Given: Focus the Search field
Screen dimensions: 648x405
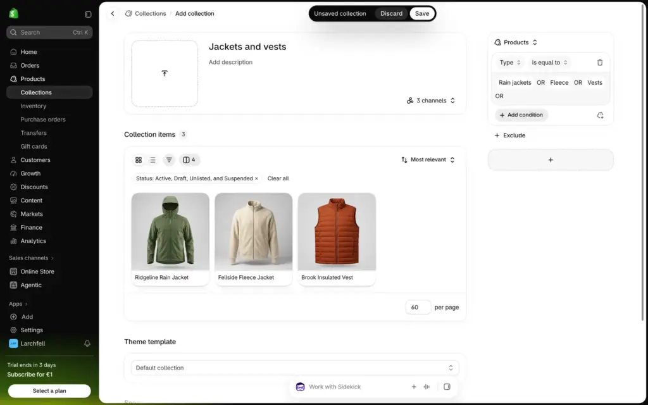Looking at the screenshot, I should pos(49,32).
